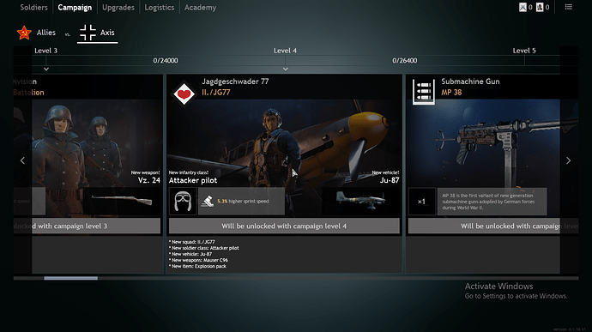Click the 'Submachine Gun' card title

point(470,81)
